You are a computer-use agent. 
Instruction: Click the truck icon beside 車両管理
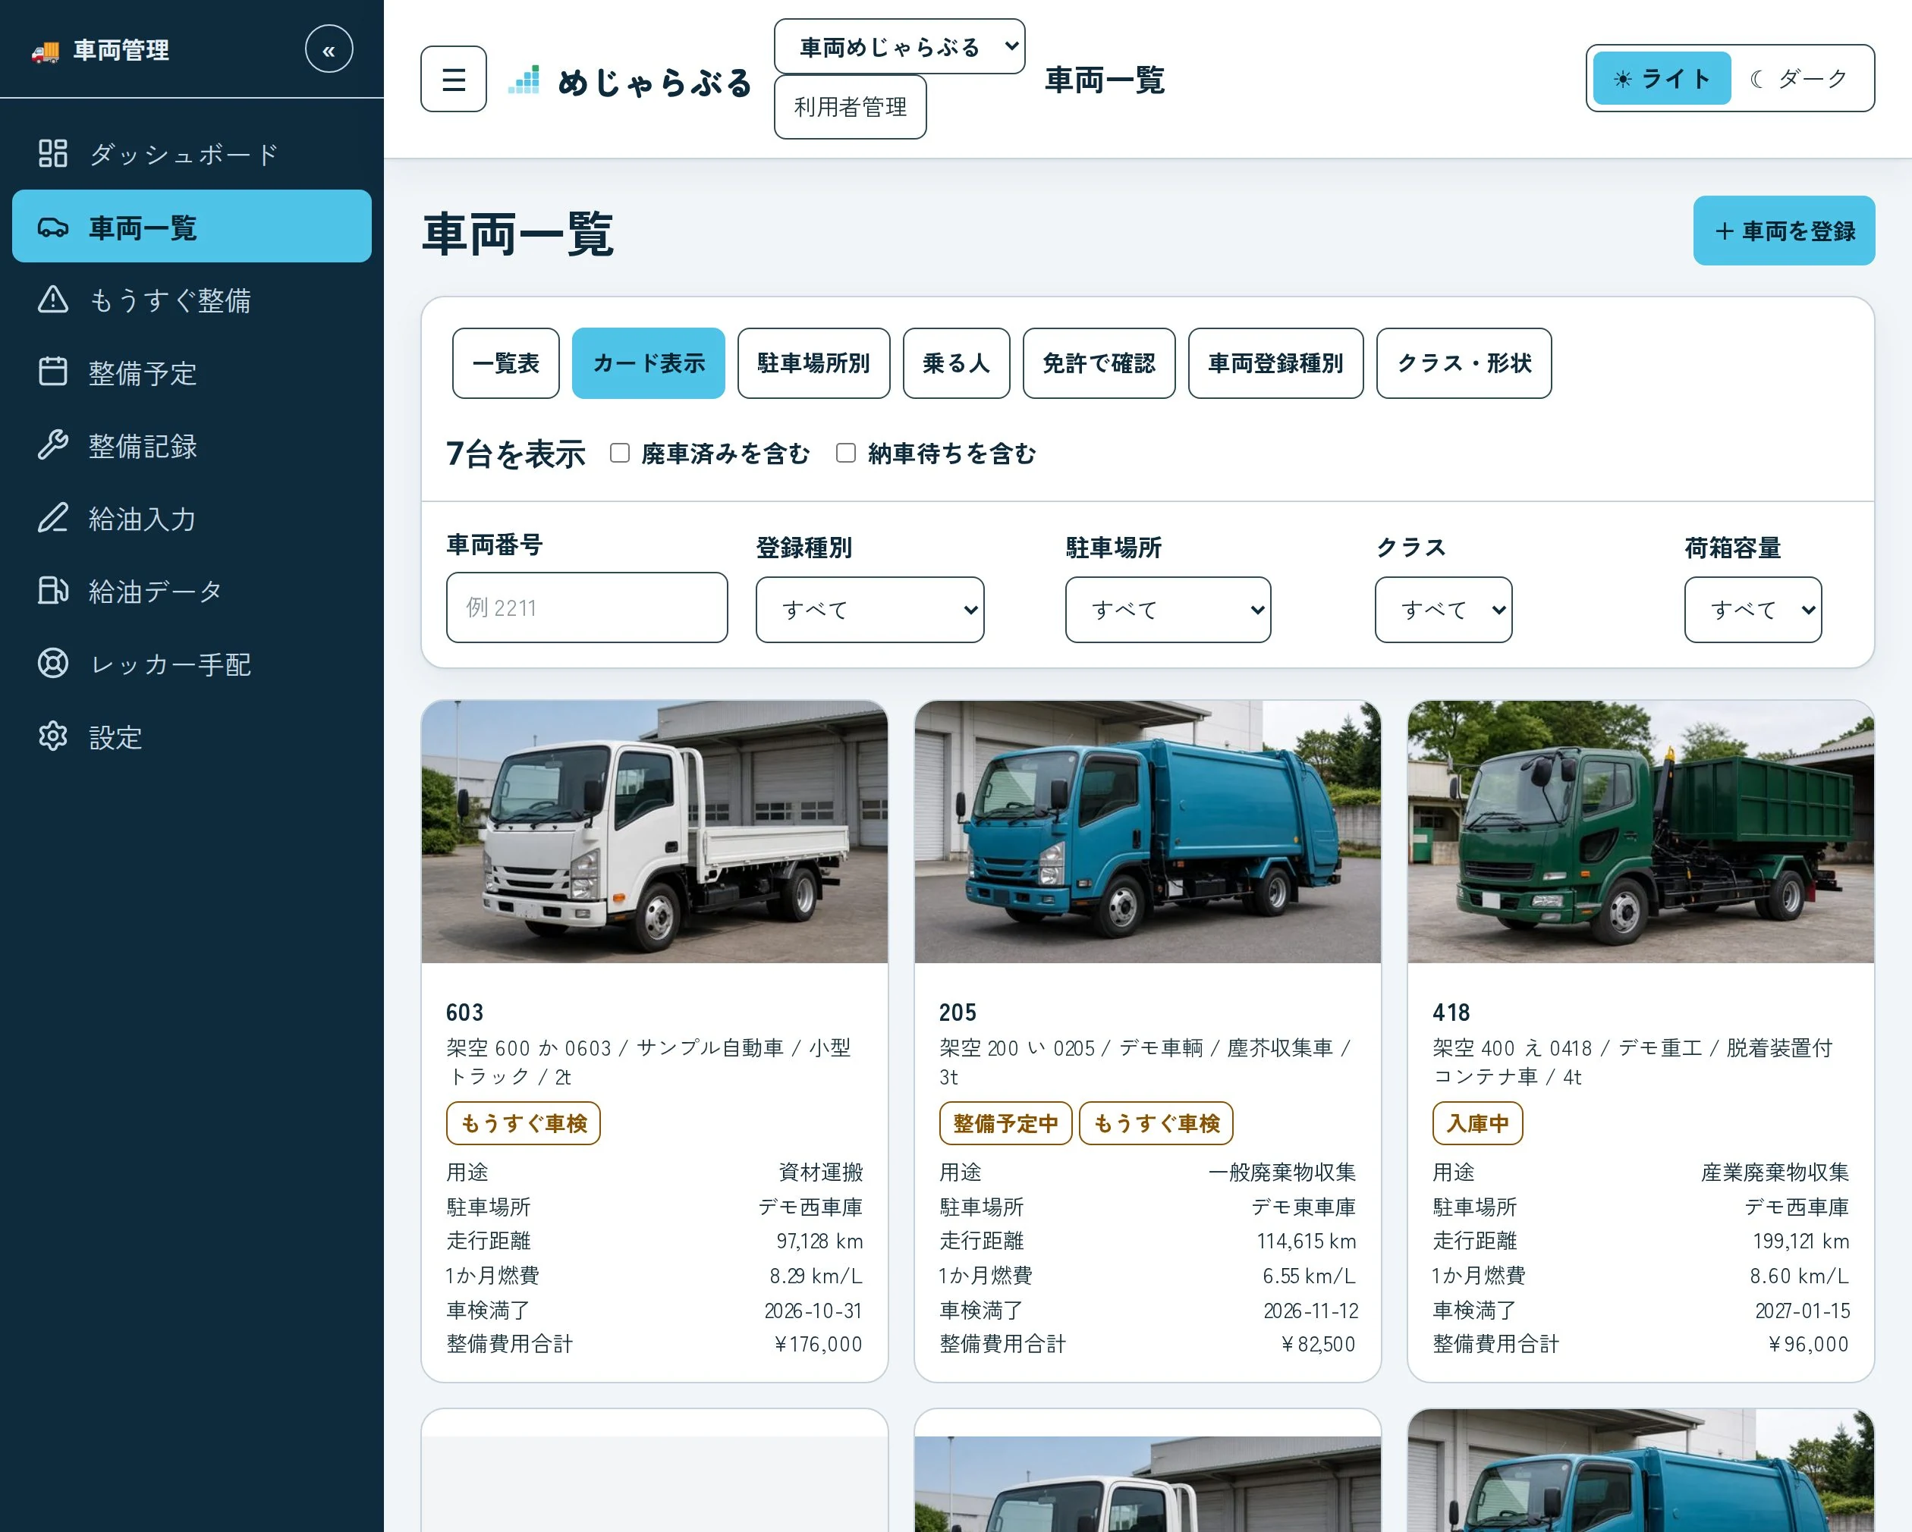point(46,52)
